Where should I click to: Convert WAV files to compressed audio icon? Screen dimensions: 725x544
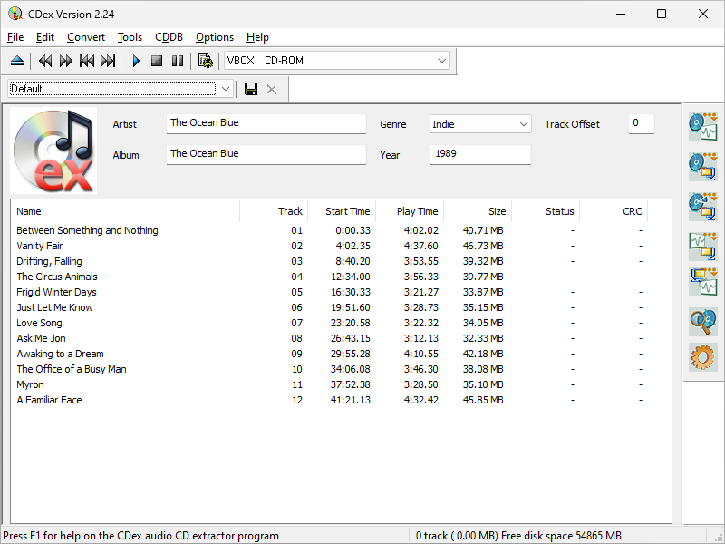(702, 244)
